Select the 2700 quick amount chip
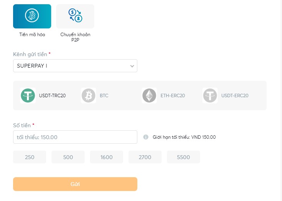Viewport: 282px width, 201px height. (145, 157)
